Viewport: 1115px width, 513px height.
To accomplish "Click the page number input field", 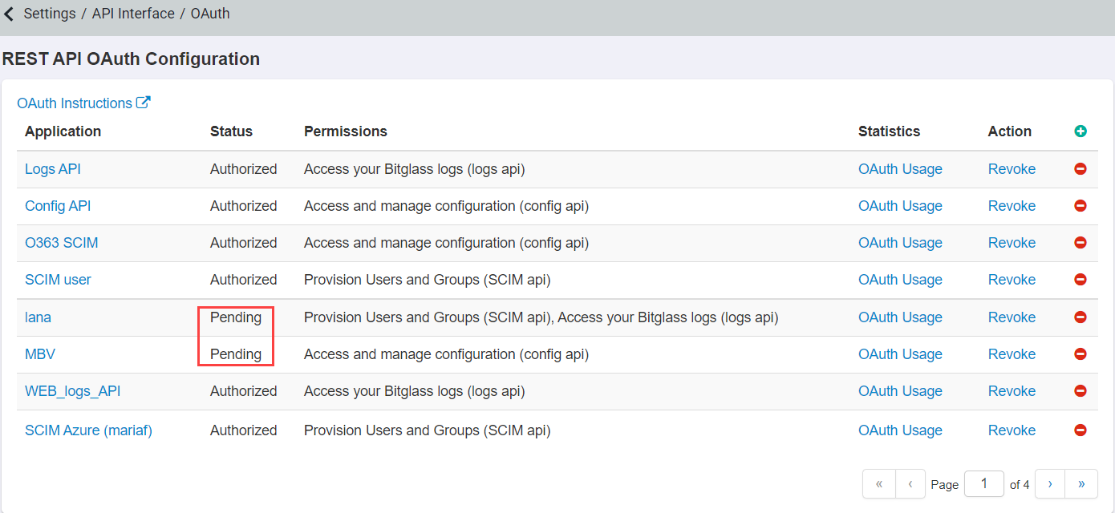I will pyautogui.click(x=983, y=483).
